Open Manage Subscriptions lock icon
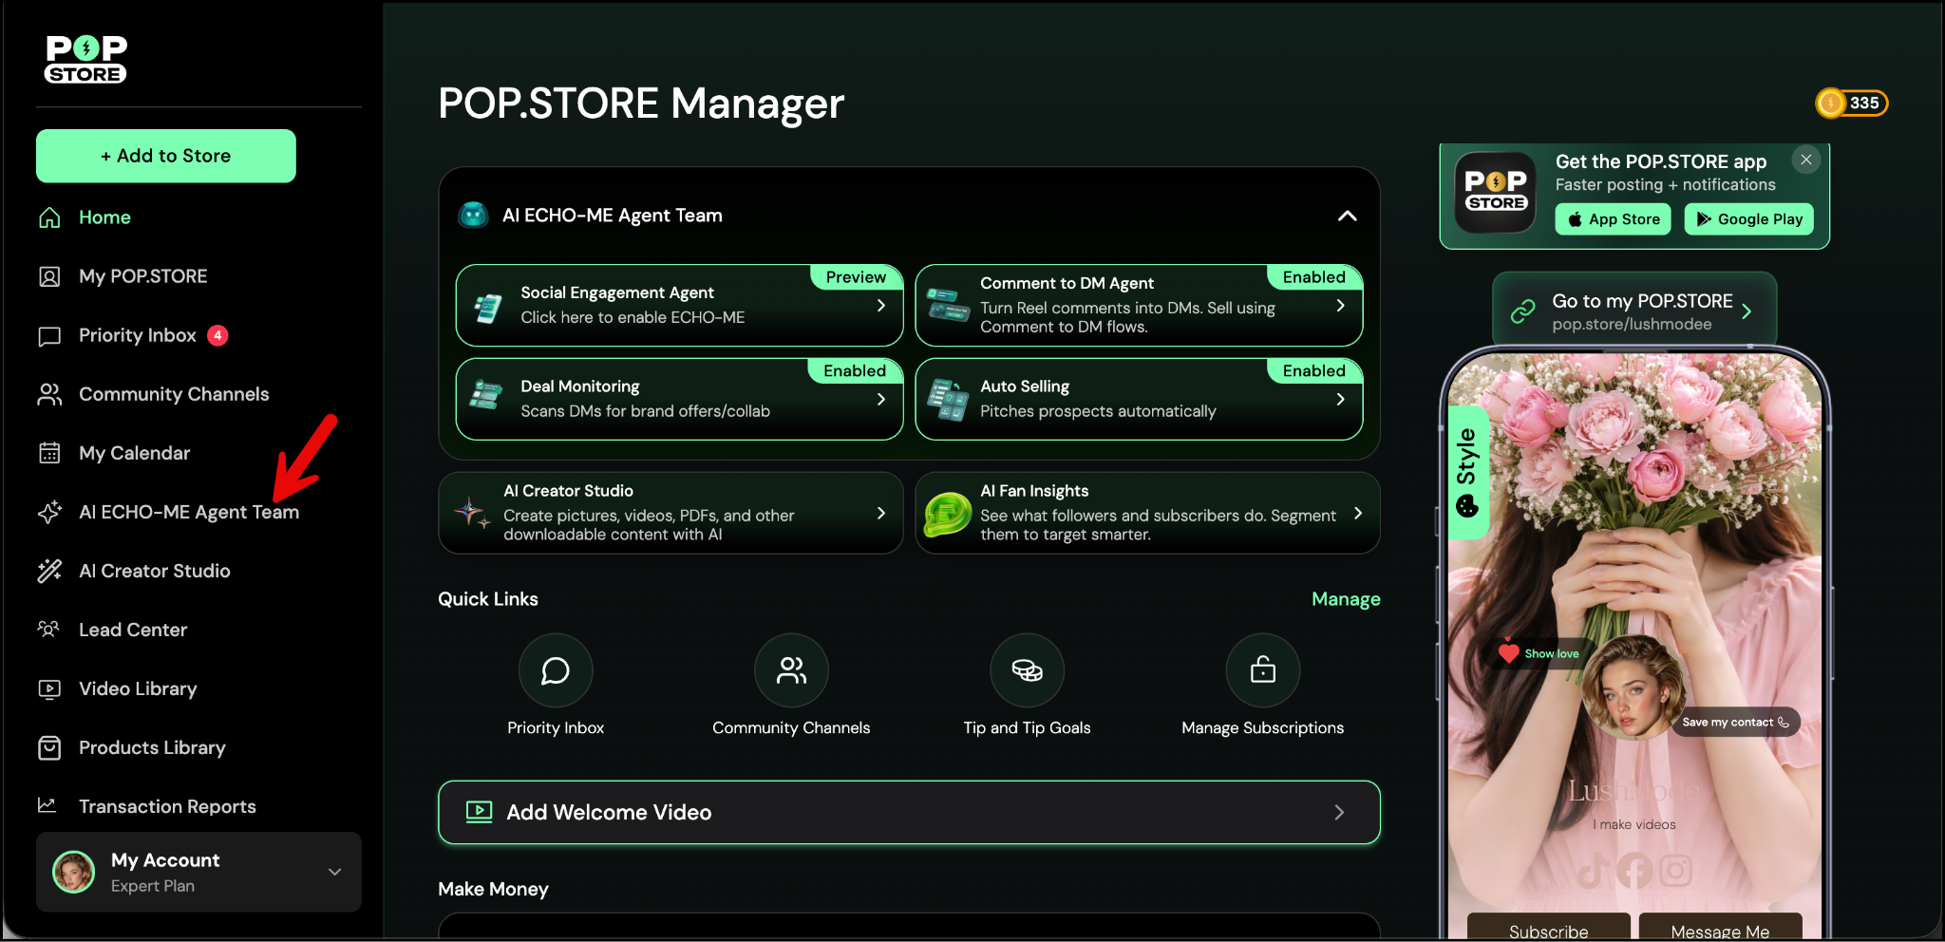 pos(1262,670)
